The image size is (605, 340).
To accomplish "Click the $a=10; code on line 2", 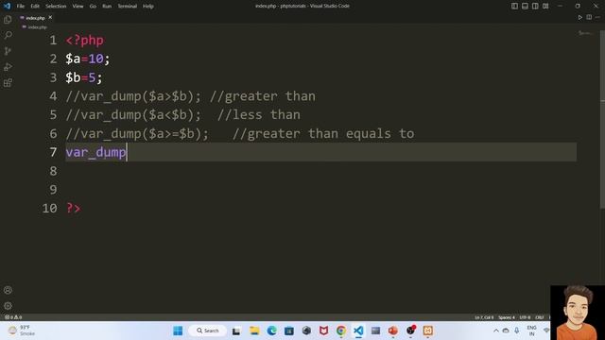I will click(x=88, y=59).
